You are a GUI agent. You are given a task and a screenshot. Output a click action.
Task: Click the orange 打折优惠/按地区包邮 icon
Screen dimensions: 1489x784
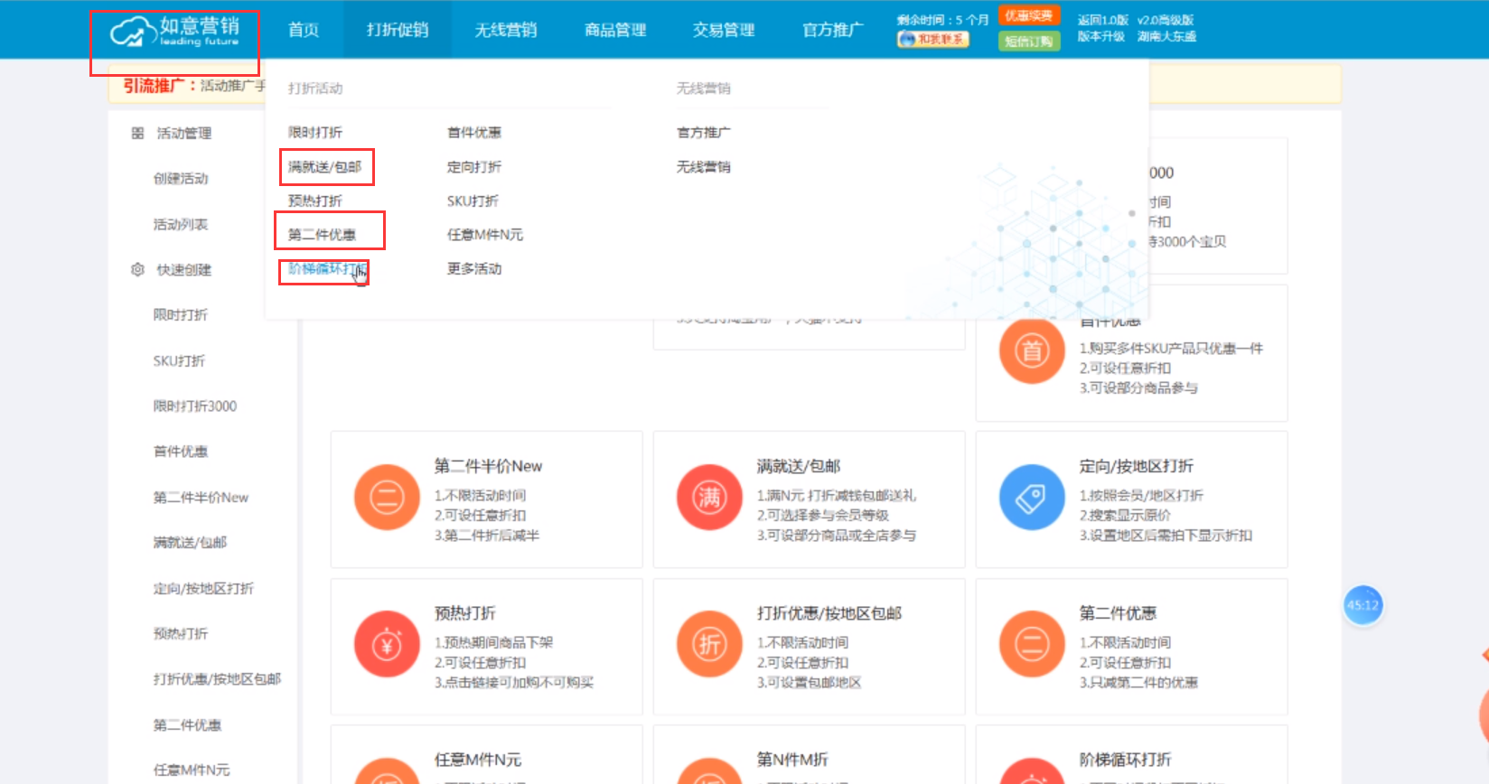(709, 644)
